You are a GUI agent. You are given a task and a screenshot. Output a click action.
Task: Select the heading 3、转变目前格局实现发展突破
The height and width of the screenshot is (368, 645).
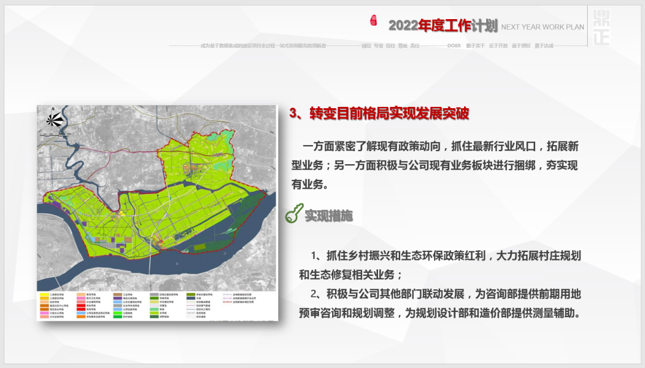[379, 114]
